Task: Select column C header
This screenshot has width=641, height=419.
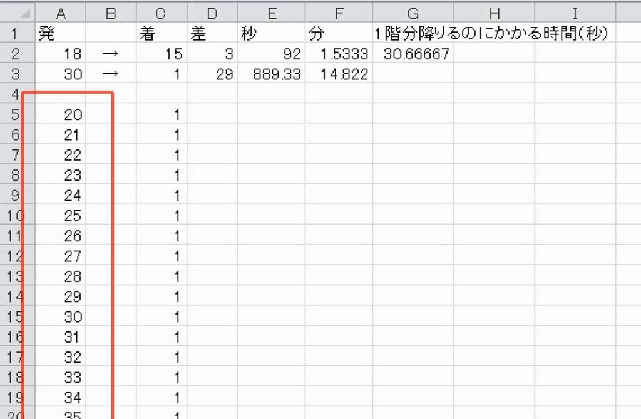Action: click(x=162, y=13)
